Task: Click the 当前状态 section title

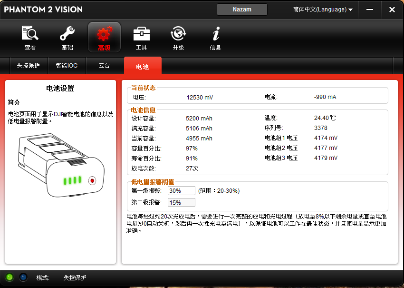Action: click(143, 88)
